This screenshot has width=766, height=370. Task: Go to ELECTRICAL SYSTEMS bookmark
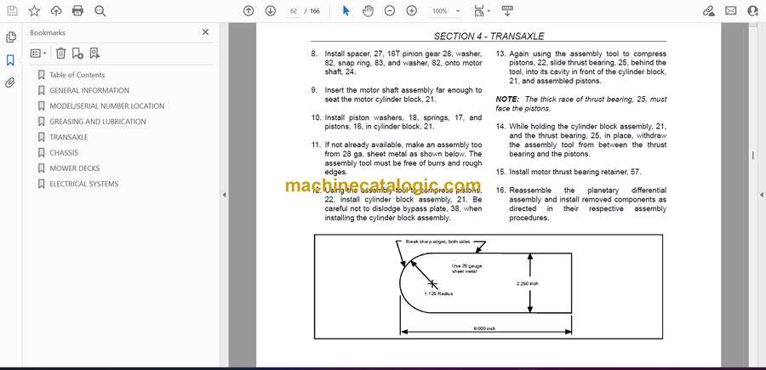click(x=84, y=184)
